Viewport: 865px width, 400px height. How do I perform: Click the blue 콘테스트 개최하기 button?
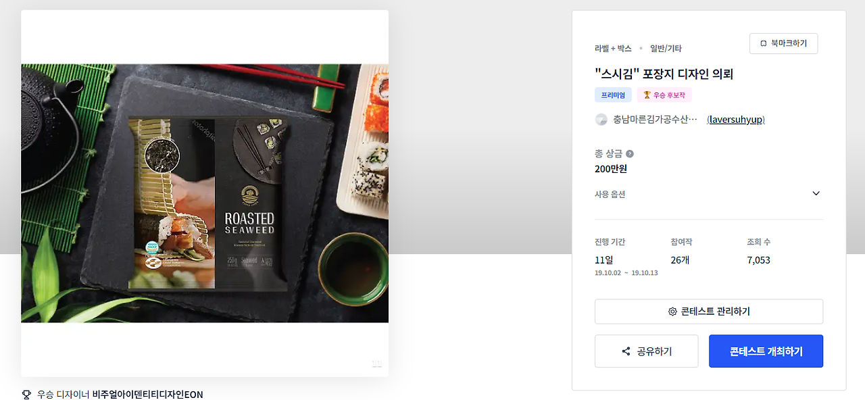tap(766, 351)
